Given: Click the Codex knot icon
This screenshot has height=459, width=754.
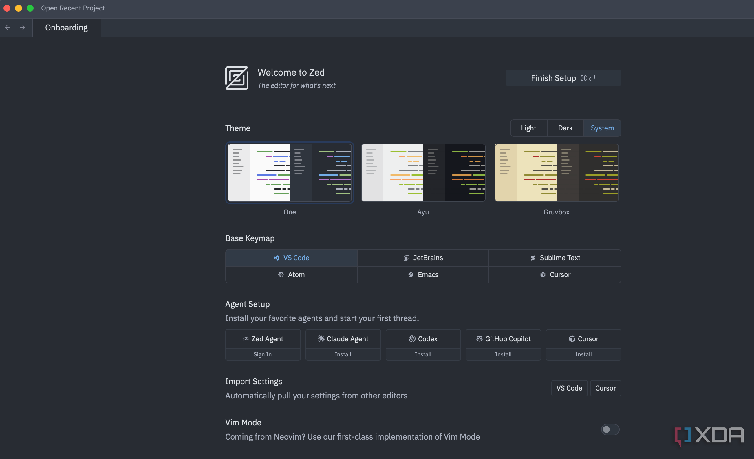Looking at the screenshot, I should pyautogui.click(x=412, y=339).
